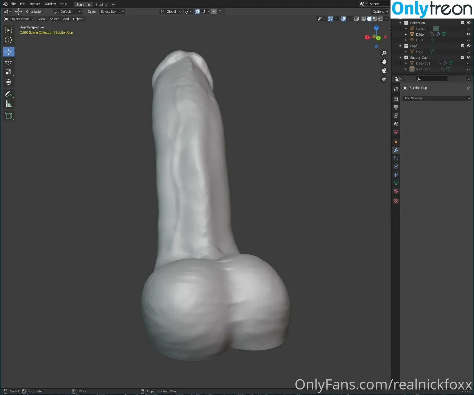This screenshot has width=474, height=395.
Task: Open the Object properties orange square tab
Action: point(396,142)
